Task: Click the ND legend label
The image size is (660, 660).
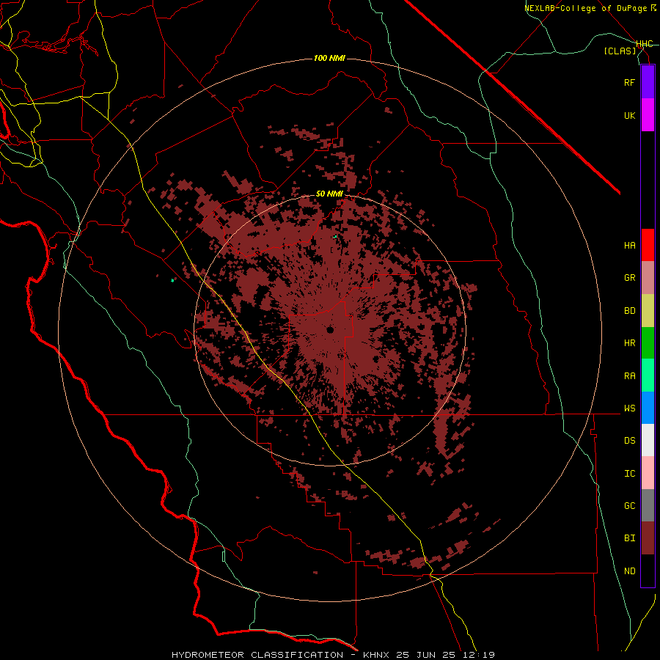Action: click(x=630, y=571)
